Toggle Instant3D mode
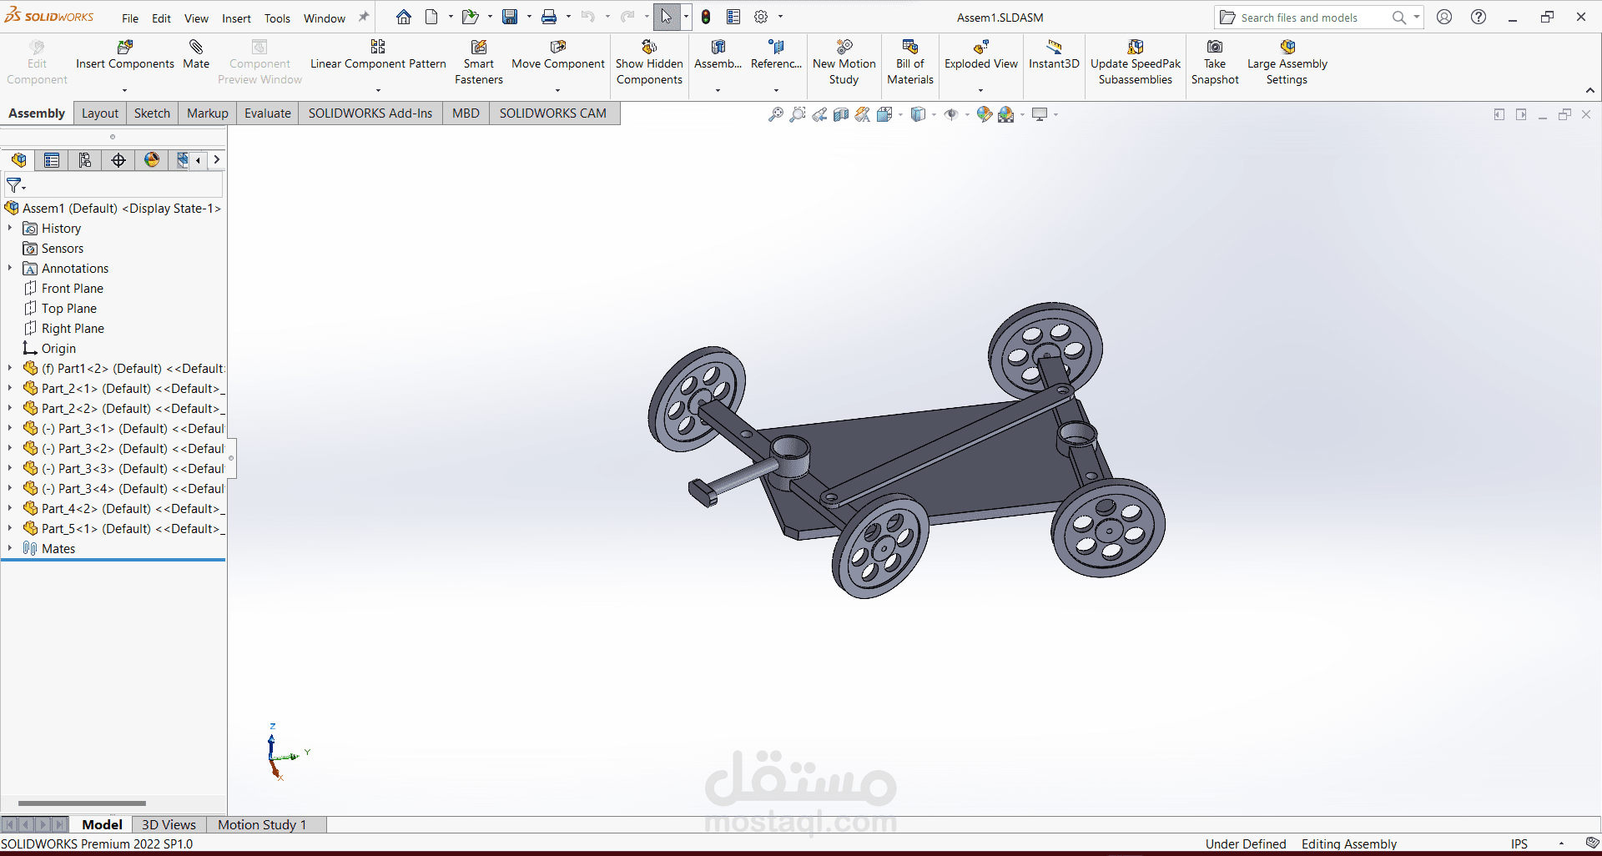This screenshot has height=856, width=1602. 1054,55
